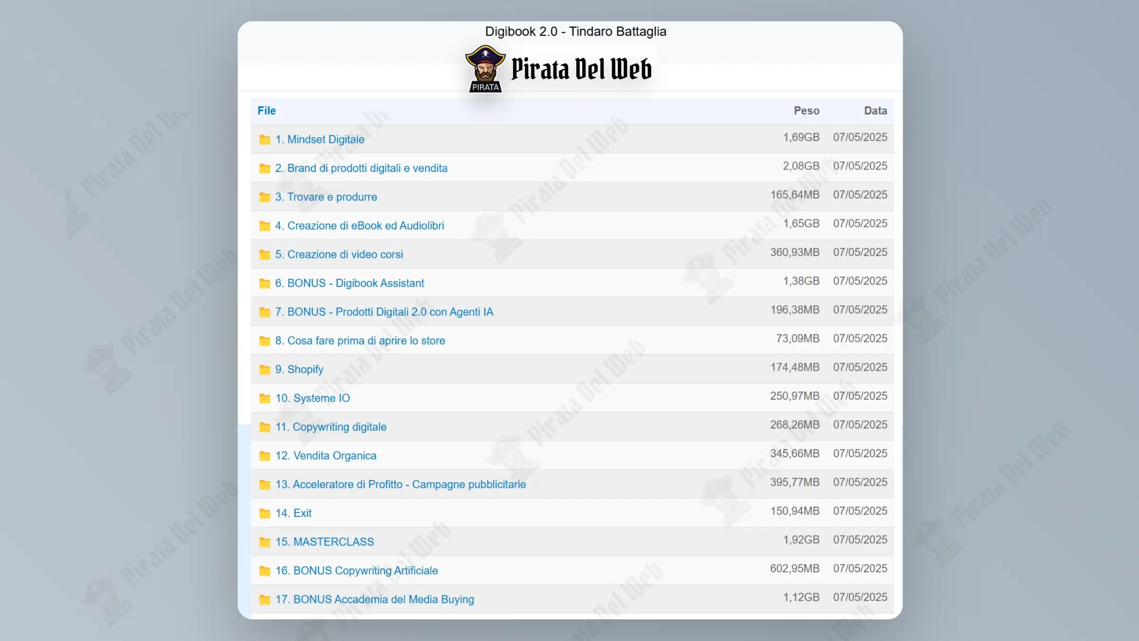Open 11. Copywriting digitale folder
The height and width of the screenshot is (641, 1139).
(x=331, y=427)
